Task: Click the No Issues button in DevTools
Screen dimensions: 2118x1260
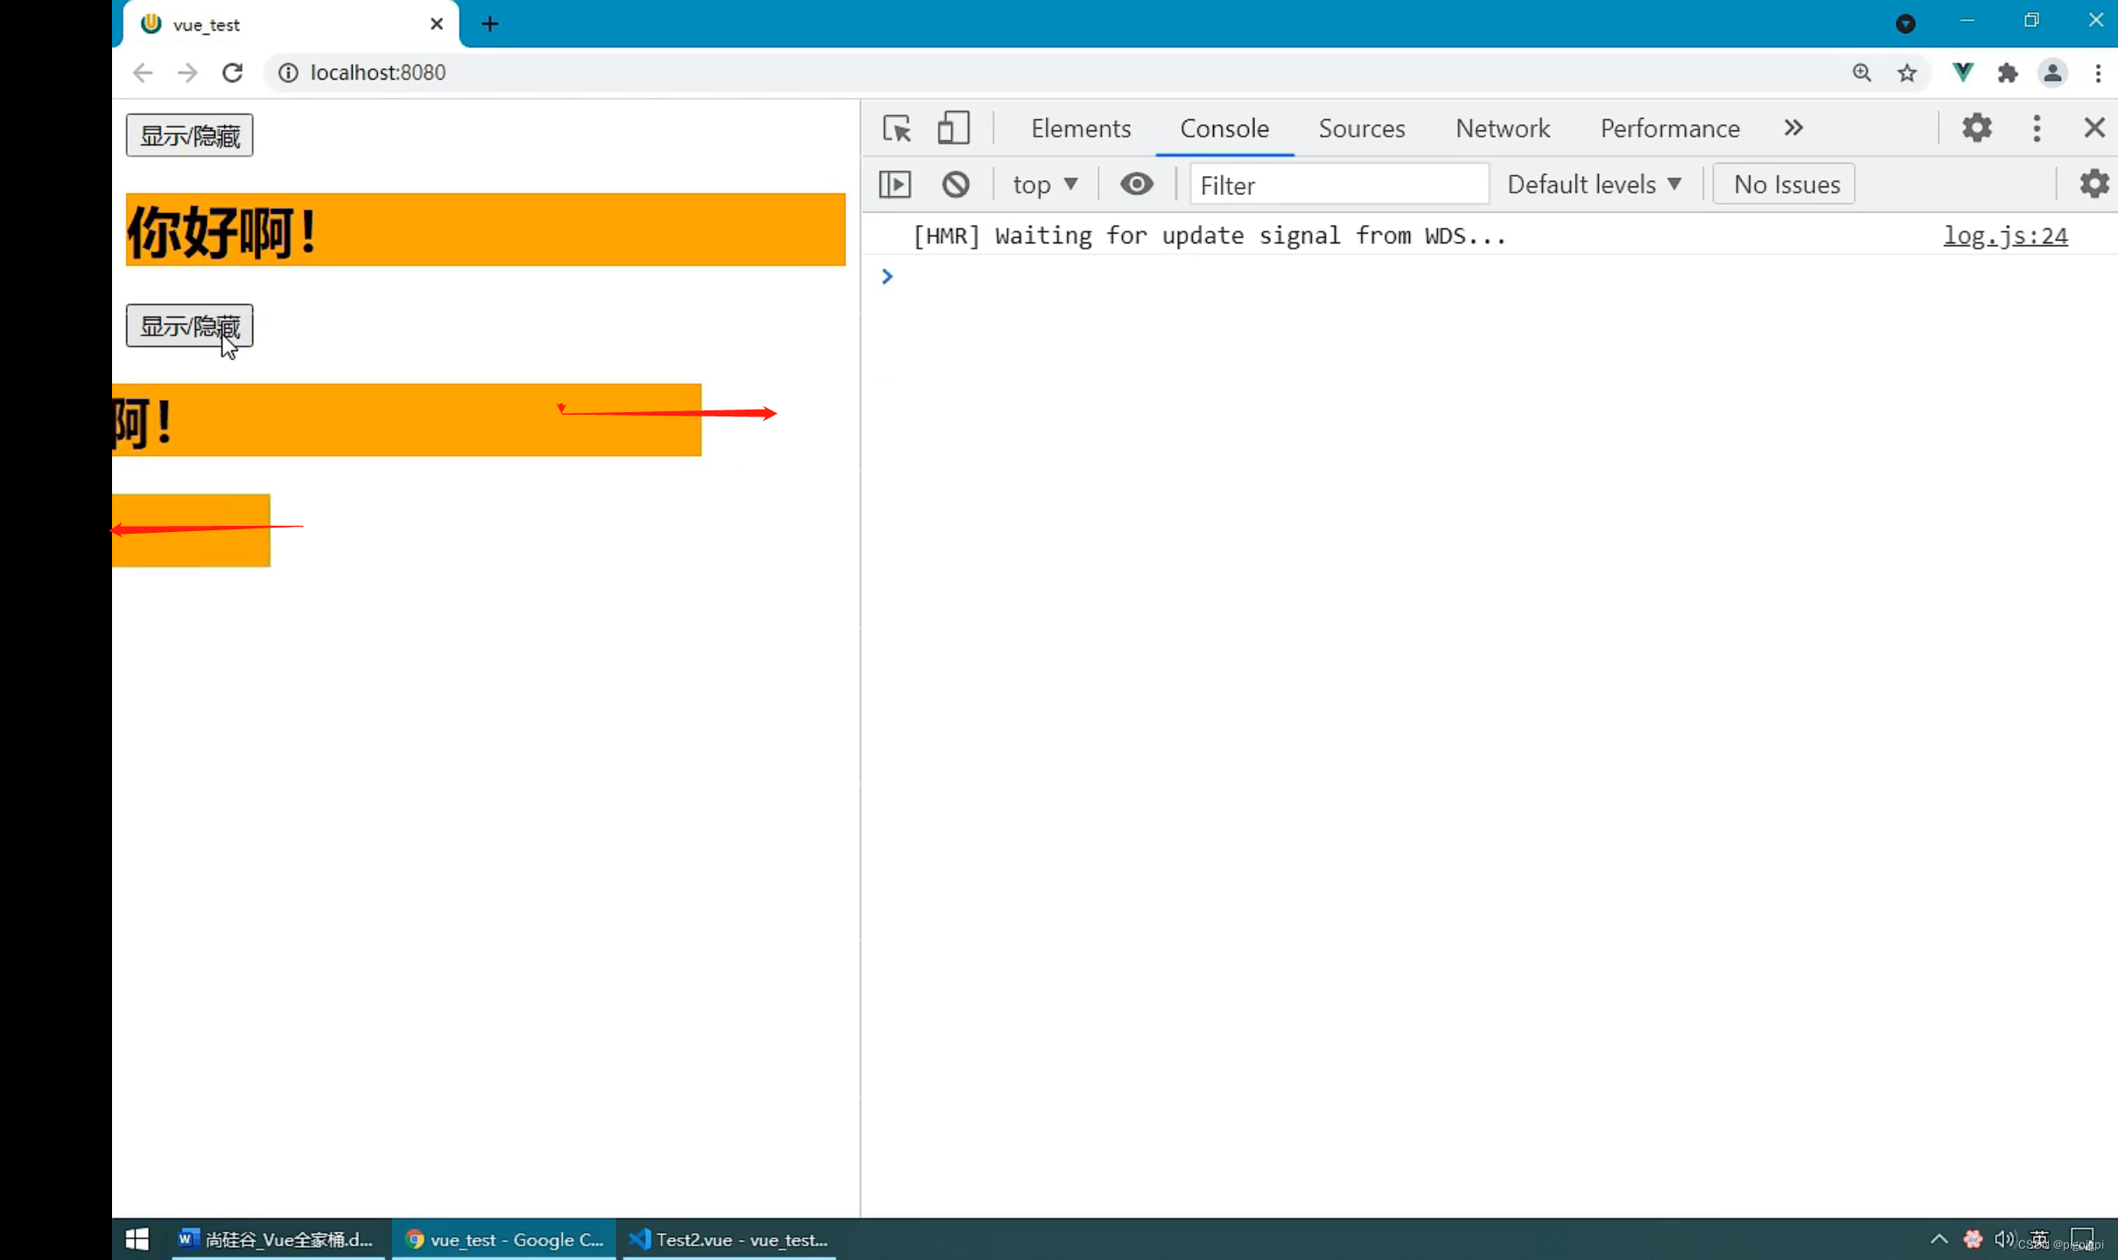Action: pyautogui.click(x=1786, y=185)
